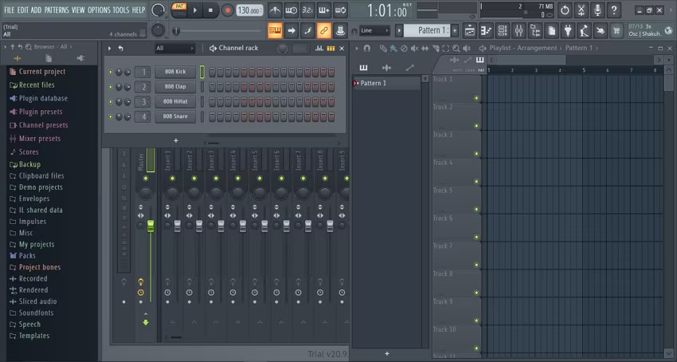Open the Playlist options arrow menu

tap(357, 49)
